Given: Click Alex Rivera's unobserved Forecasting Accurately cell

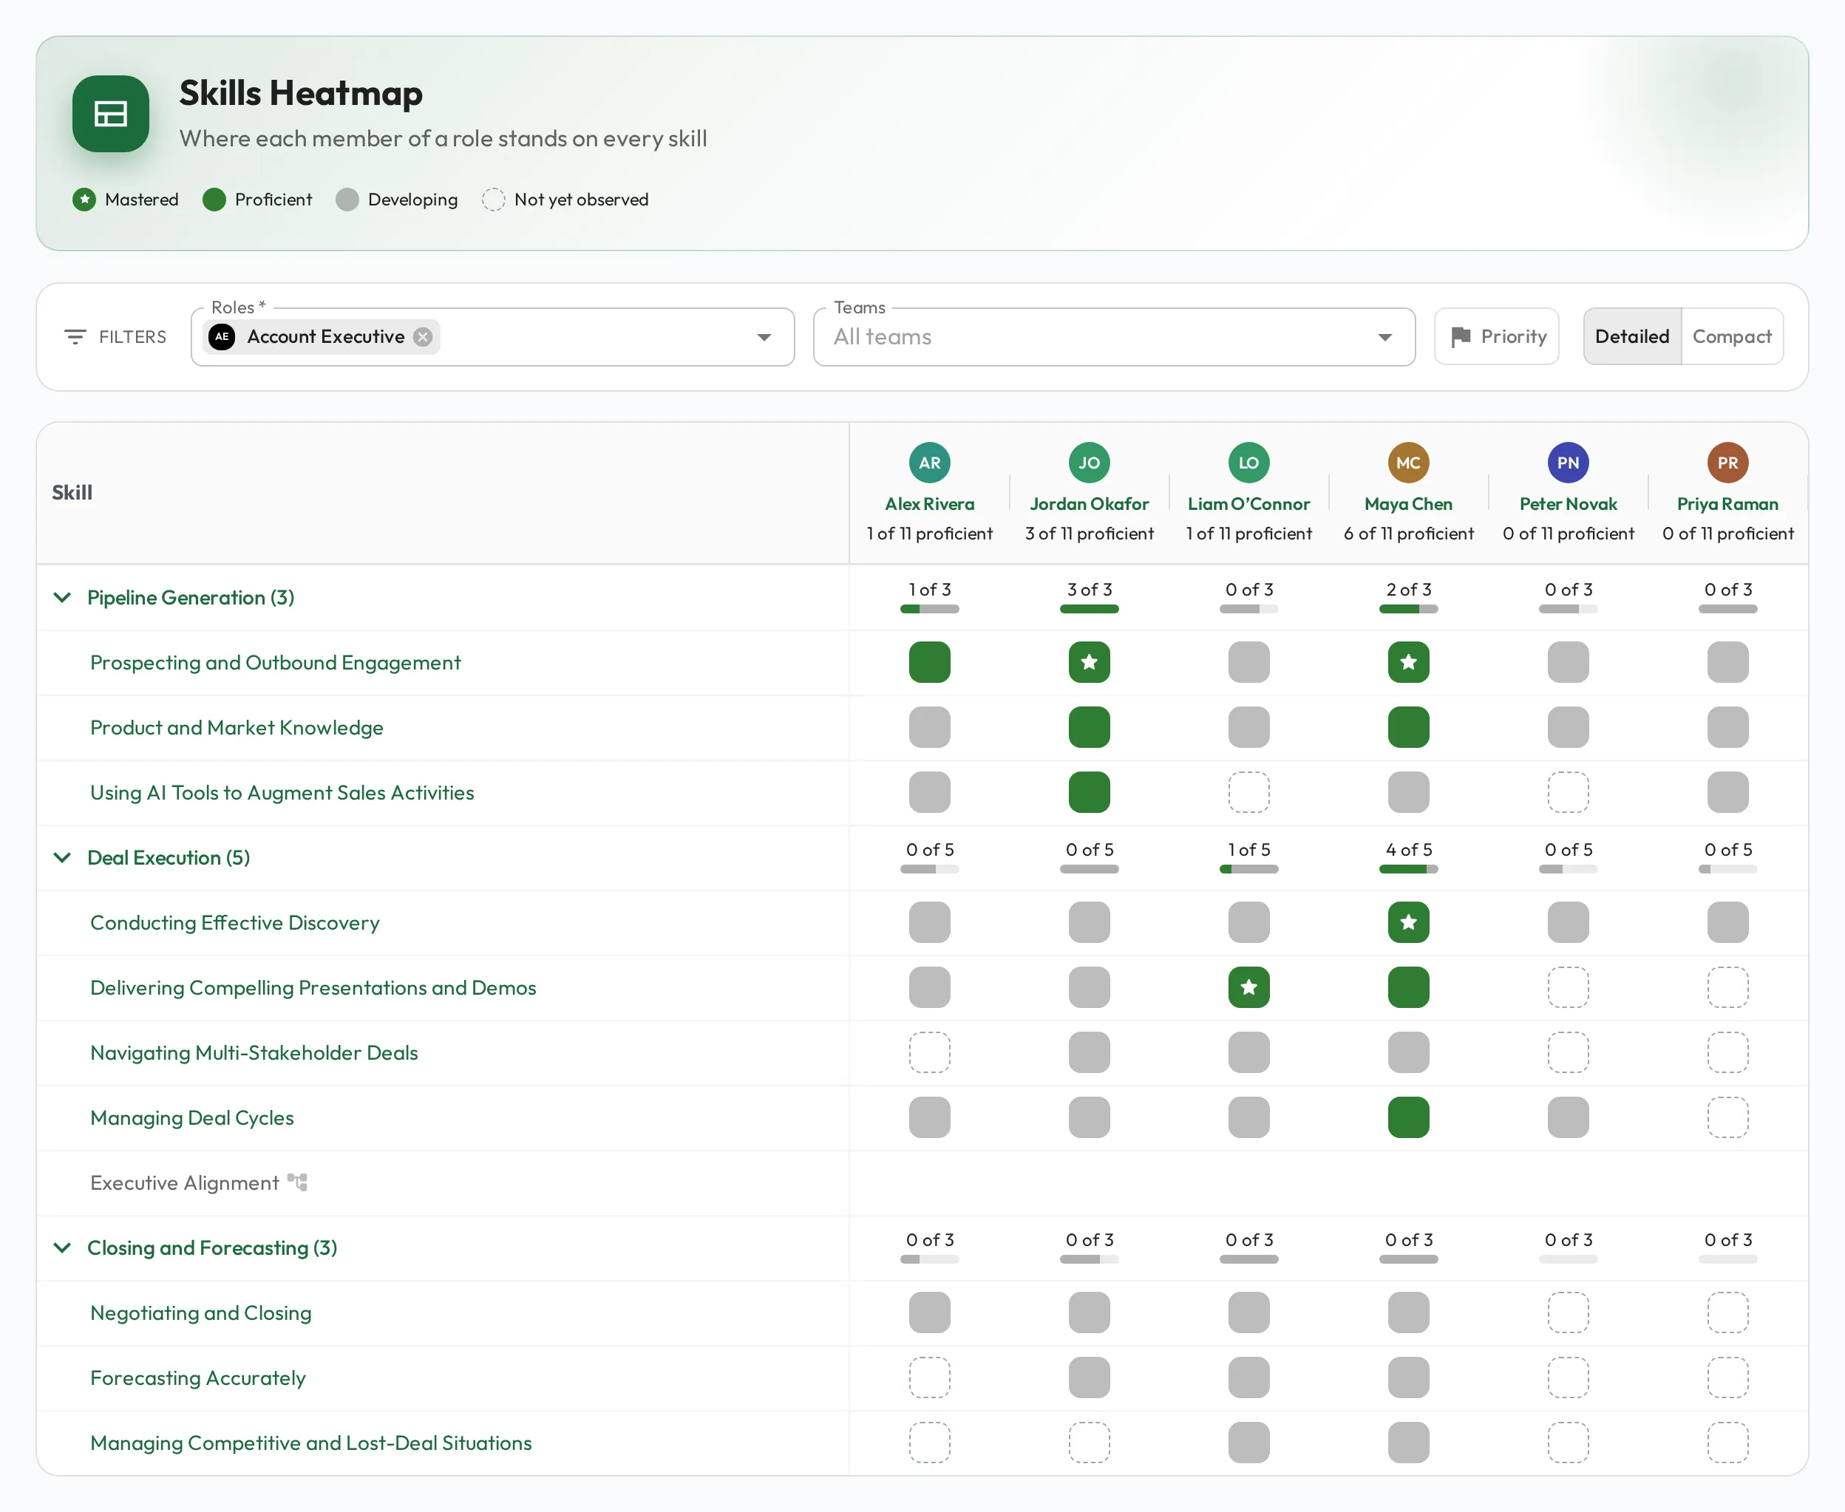Looking at the screenshot, I should tap(929, 1378).
